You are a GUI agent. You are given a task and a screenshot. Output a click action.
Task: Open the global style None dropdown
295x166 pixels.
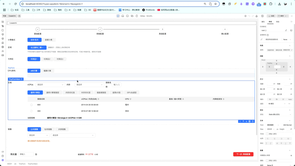pos(287,39)
